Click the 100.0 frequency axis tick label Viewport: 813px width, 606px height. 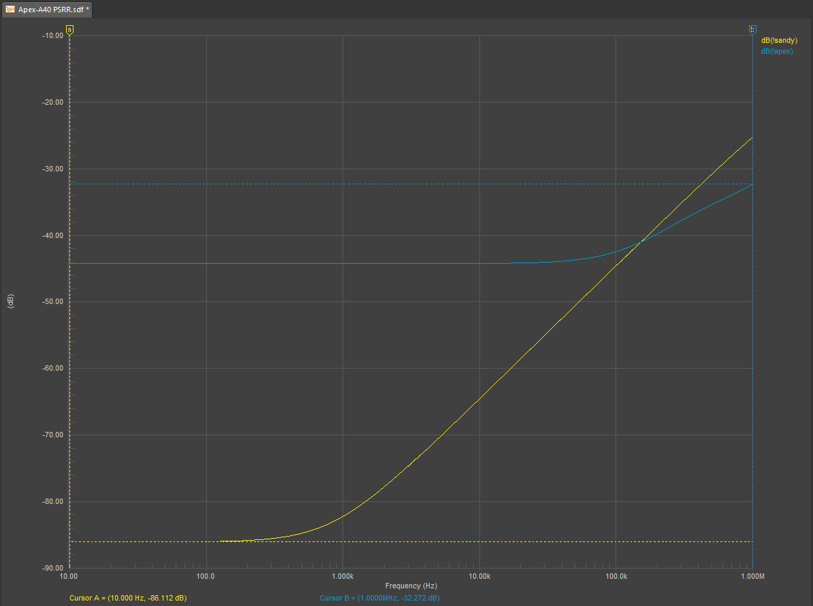[x=206, y=577]
